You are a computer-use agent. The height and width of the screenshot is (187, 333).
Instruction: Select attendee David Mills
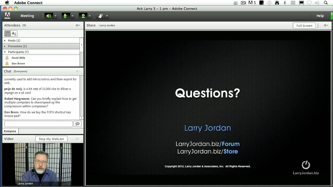click(18, 58)
